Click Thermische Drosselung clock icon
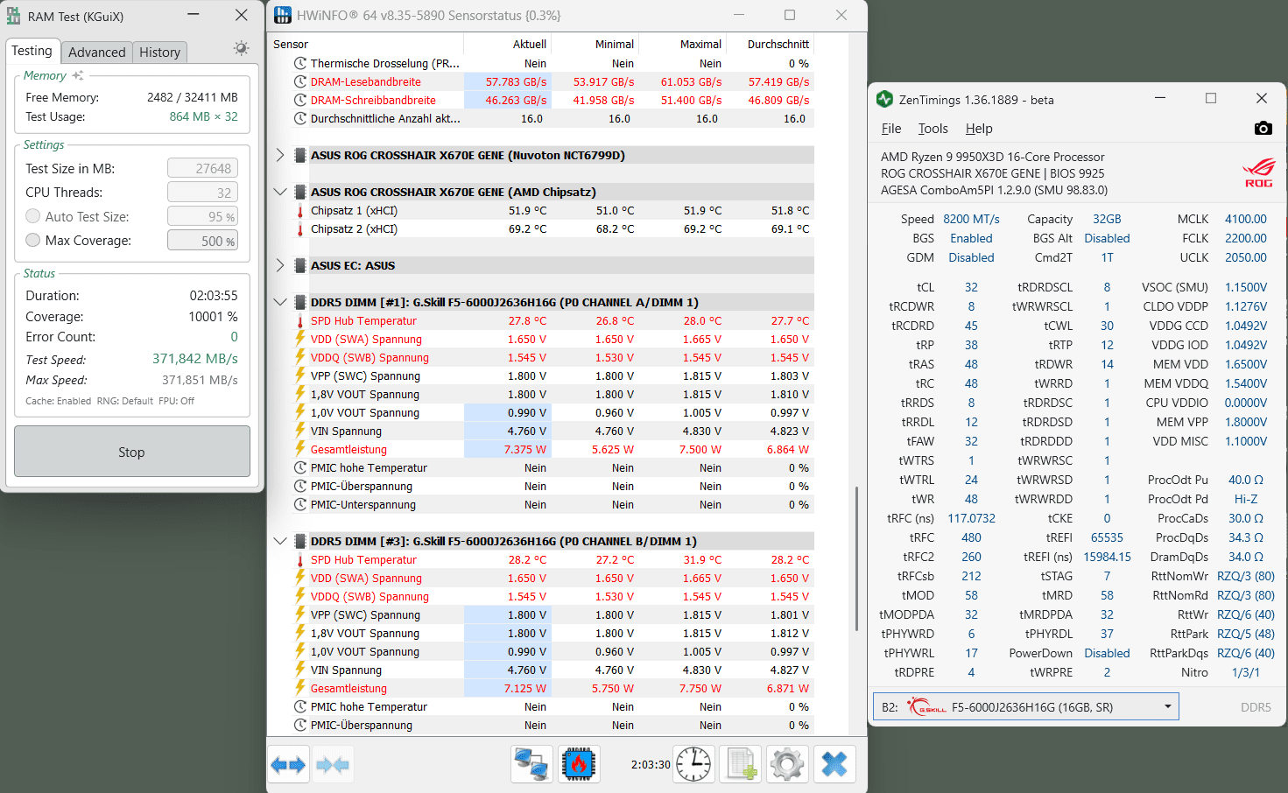The height and width of the screenshot is (793, 1288). pyautogui.click(x=300, y=63)
